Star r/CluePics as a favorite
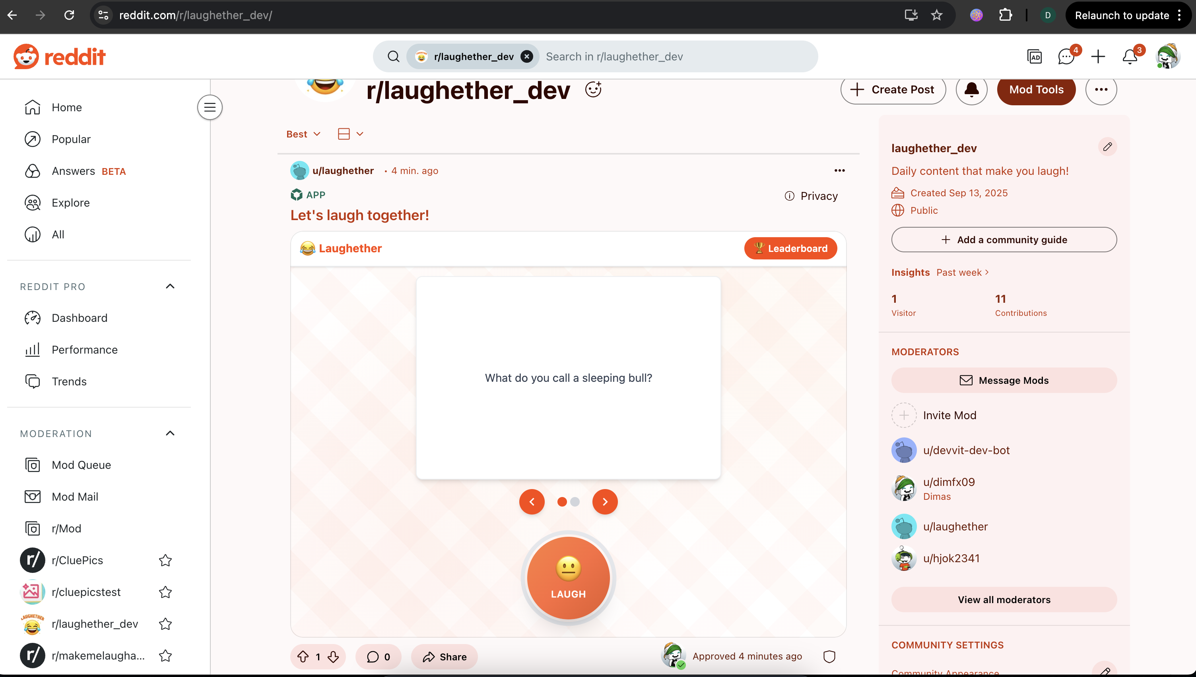 click(x=165, y=560)
